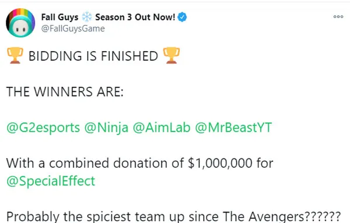This screenshot has height=223, width=350.
Task: Open the three-dot more options menu
Action: 338,17
